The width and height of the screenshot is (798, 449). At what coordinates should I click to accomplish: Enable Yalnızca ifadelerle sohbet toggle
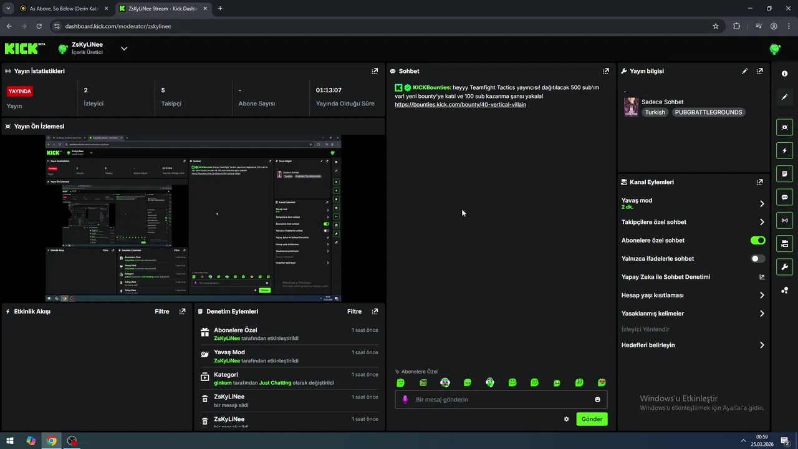(758, 259)
